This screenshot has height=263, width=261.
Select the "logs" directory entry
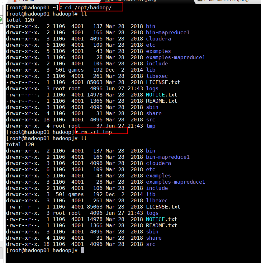click(x=152, y=88)
